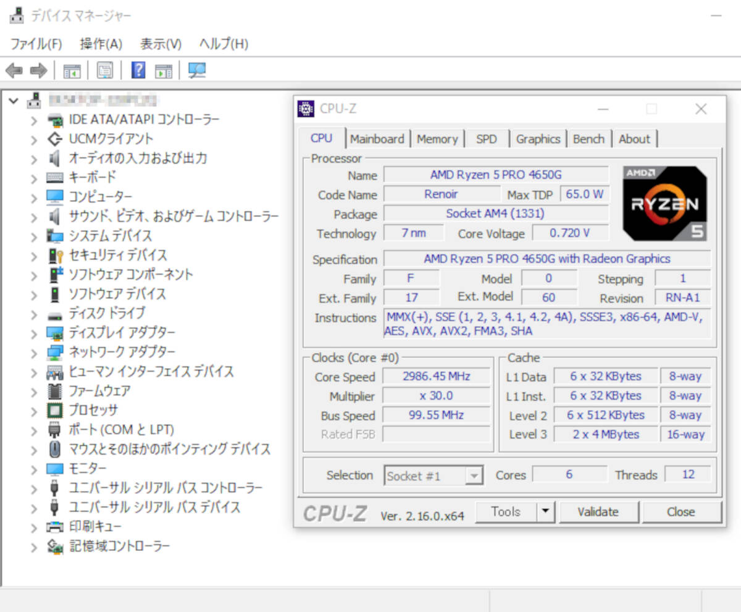Open the Socket #1 selection dropdown

(x=474, y=476)
